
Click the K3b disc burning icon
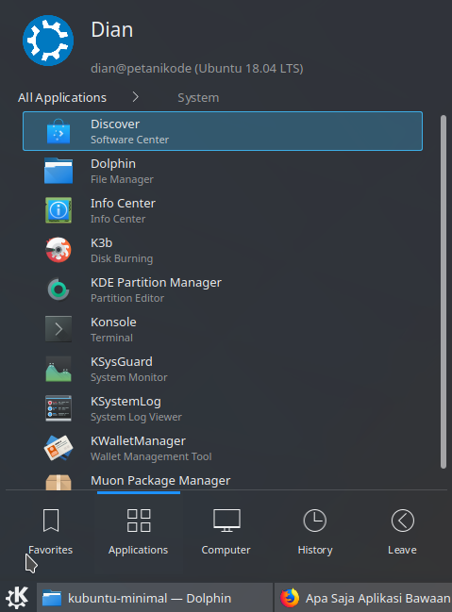(59, 250)
